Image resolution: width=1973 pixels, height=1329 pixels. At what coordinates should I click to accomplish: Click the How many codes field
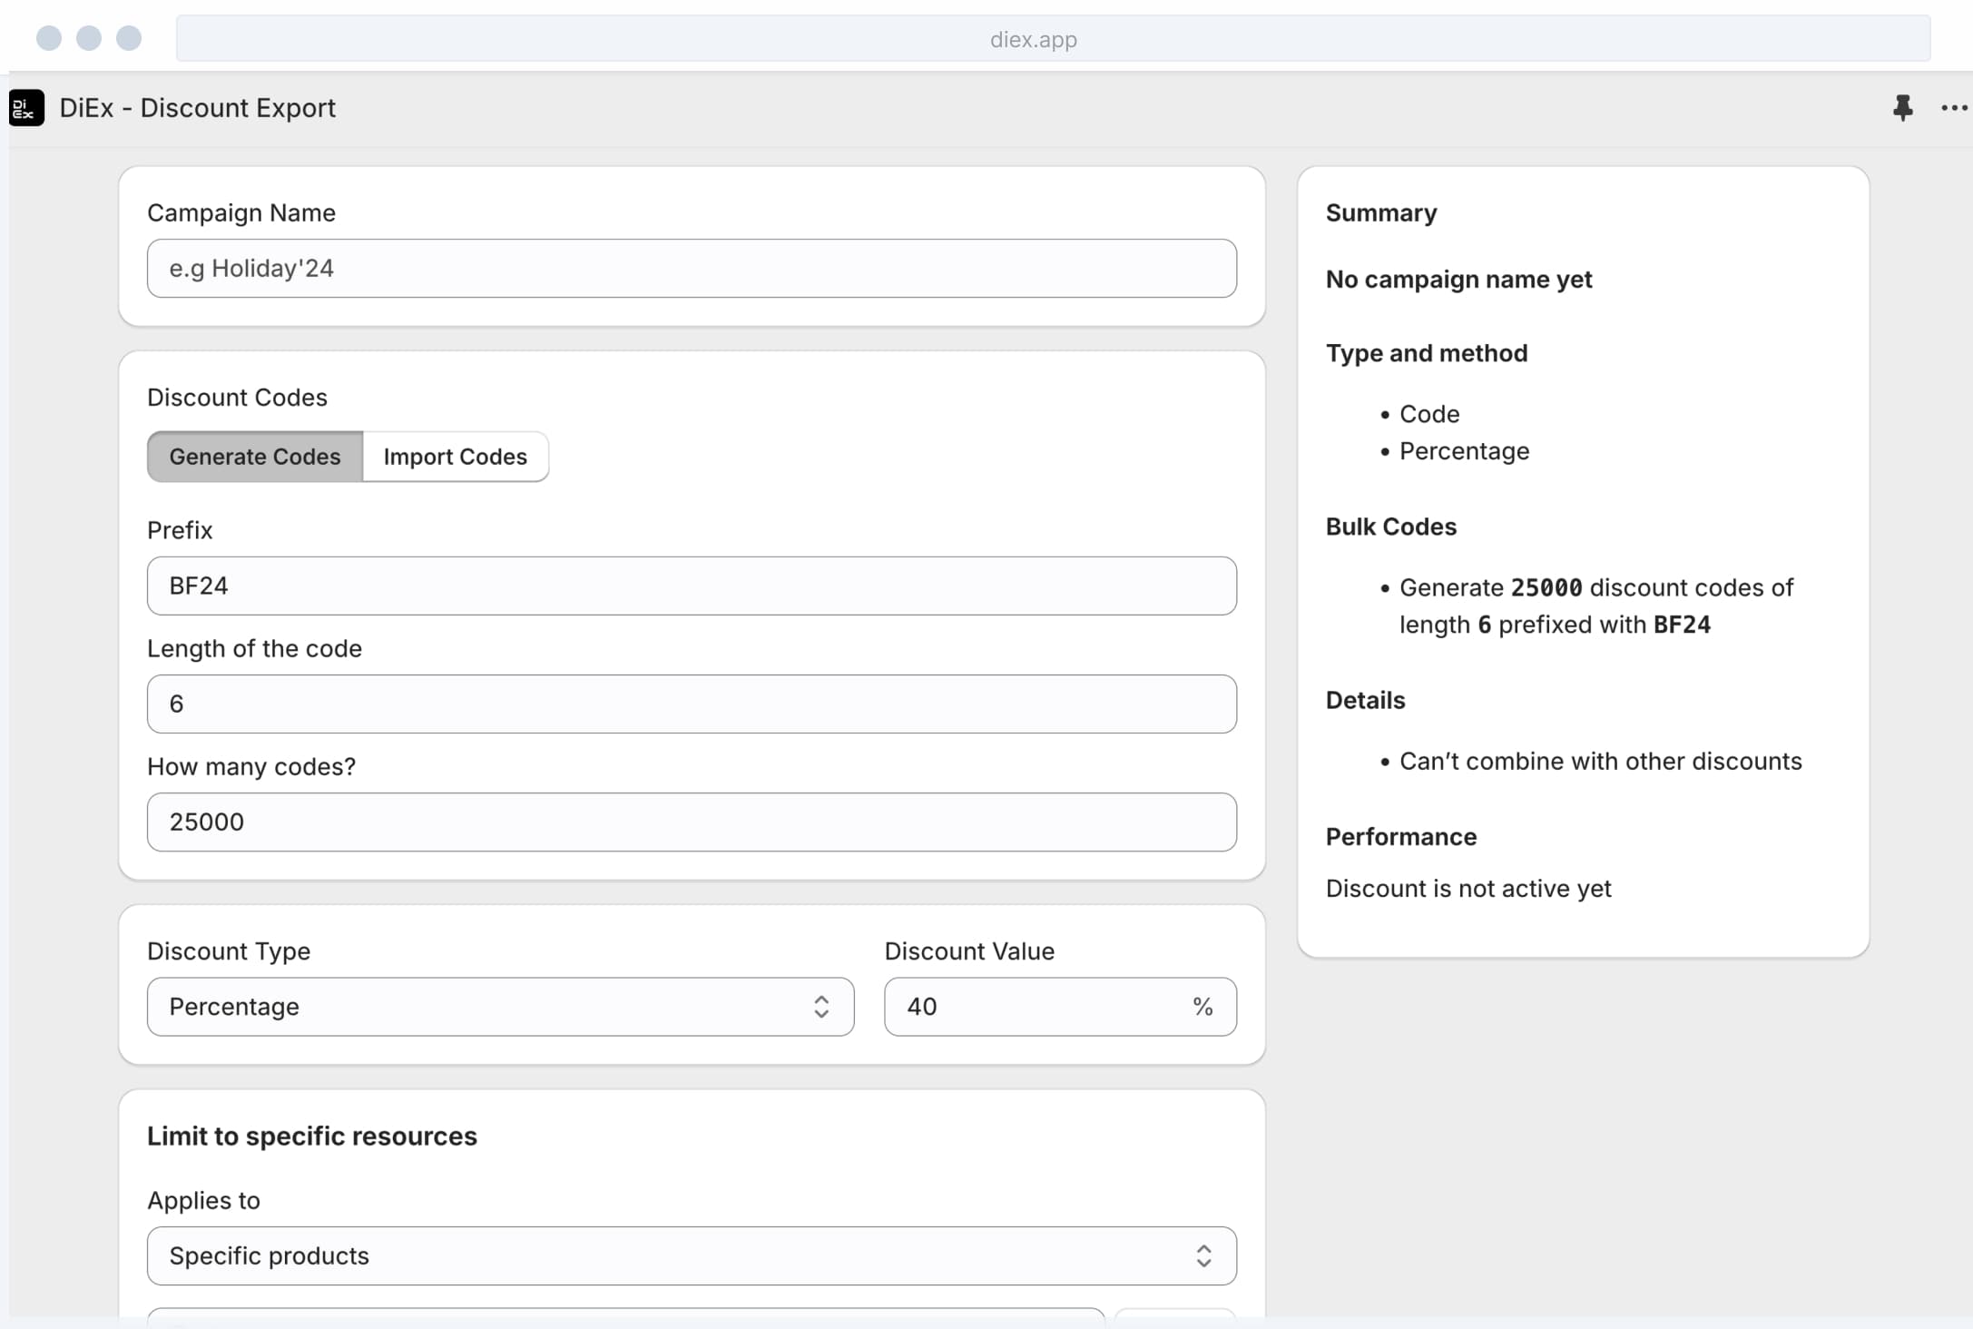coord(692,822)
